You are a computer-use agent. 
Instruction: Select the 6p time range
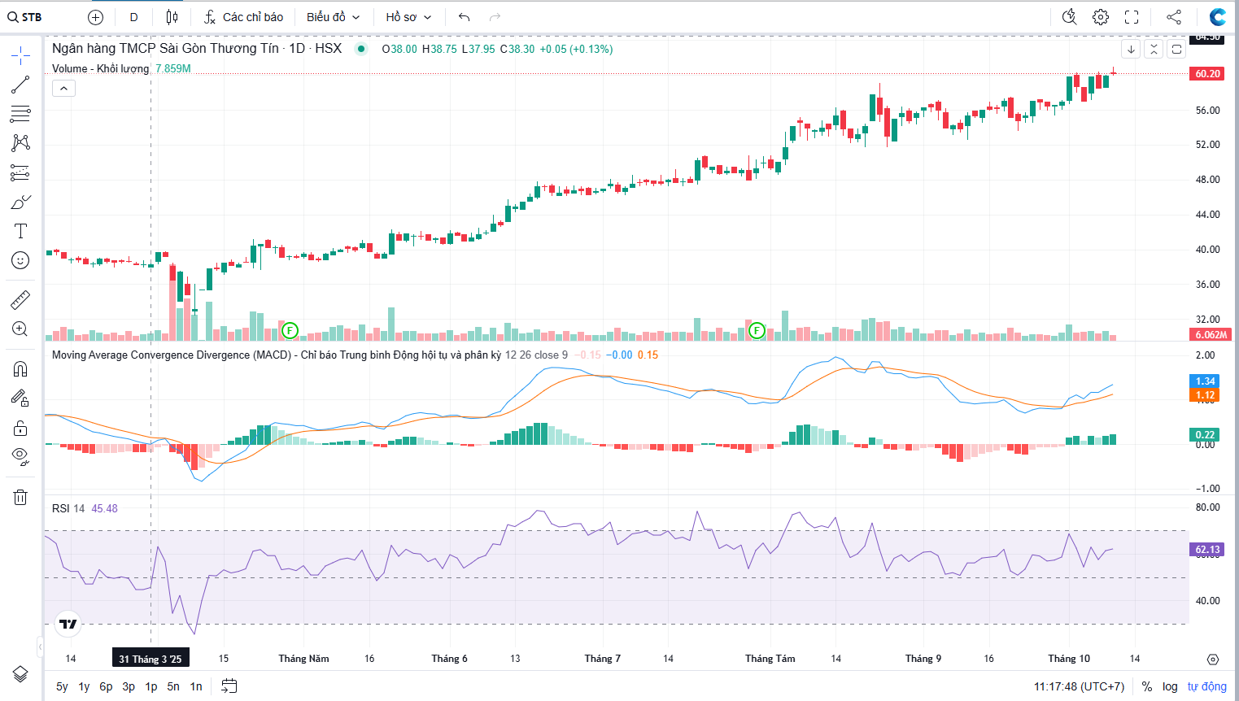pyautogui.click(x=106, y=686)
